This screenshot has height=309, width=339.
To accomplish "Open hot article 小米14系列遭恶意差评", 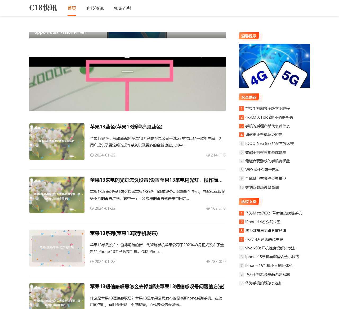I will coord(264,239).
